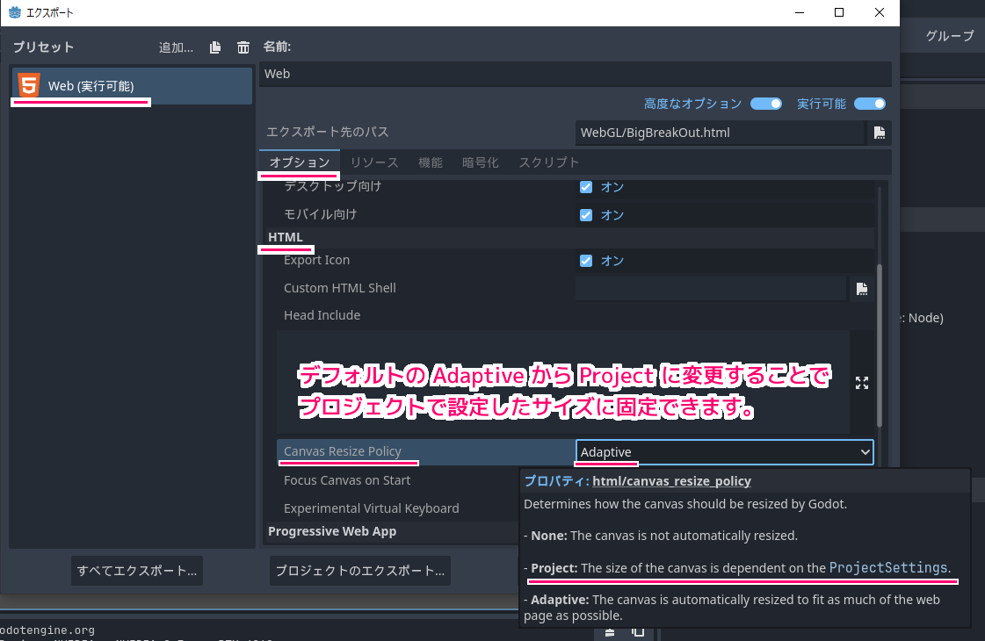
Task: Expand Head Include text editor fullscreen
Action: (862, 383)
